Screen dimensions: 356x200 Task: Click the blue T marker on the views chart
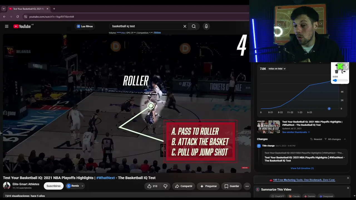[x=329, y=109]
